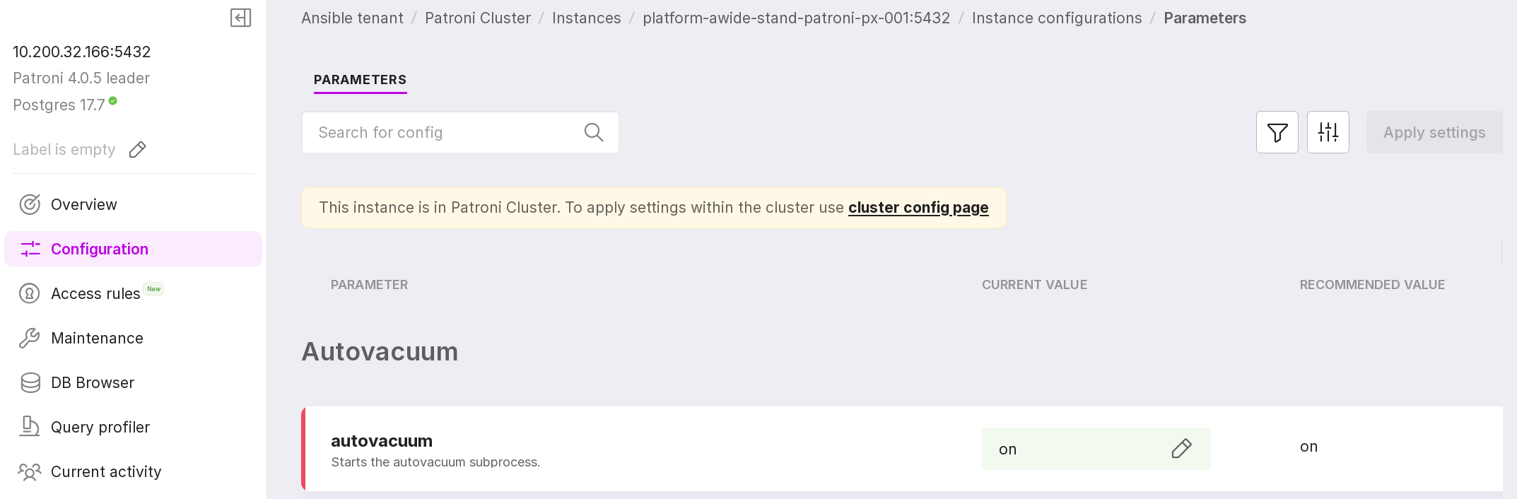Follow the cluster config page link
Image resolution: width=1517 pixels, height=499 pixels.
click(918, 208)
